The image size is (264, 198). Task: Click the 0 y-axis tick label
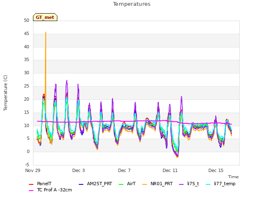point(28,152)
